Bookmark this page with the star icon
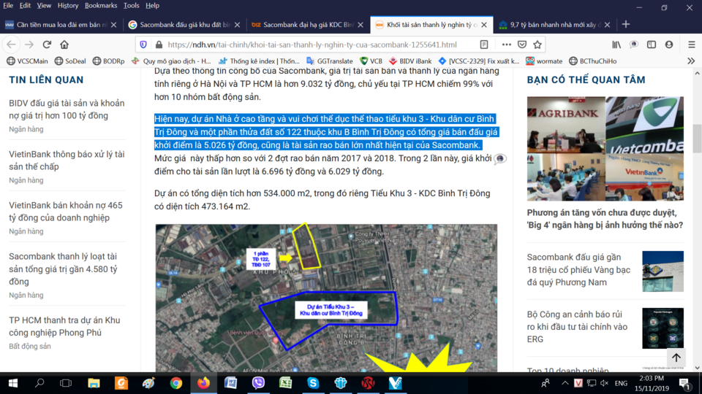 537,45
